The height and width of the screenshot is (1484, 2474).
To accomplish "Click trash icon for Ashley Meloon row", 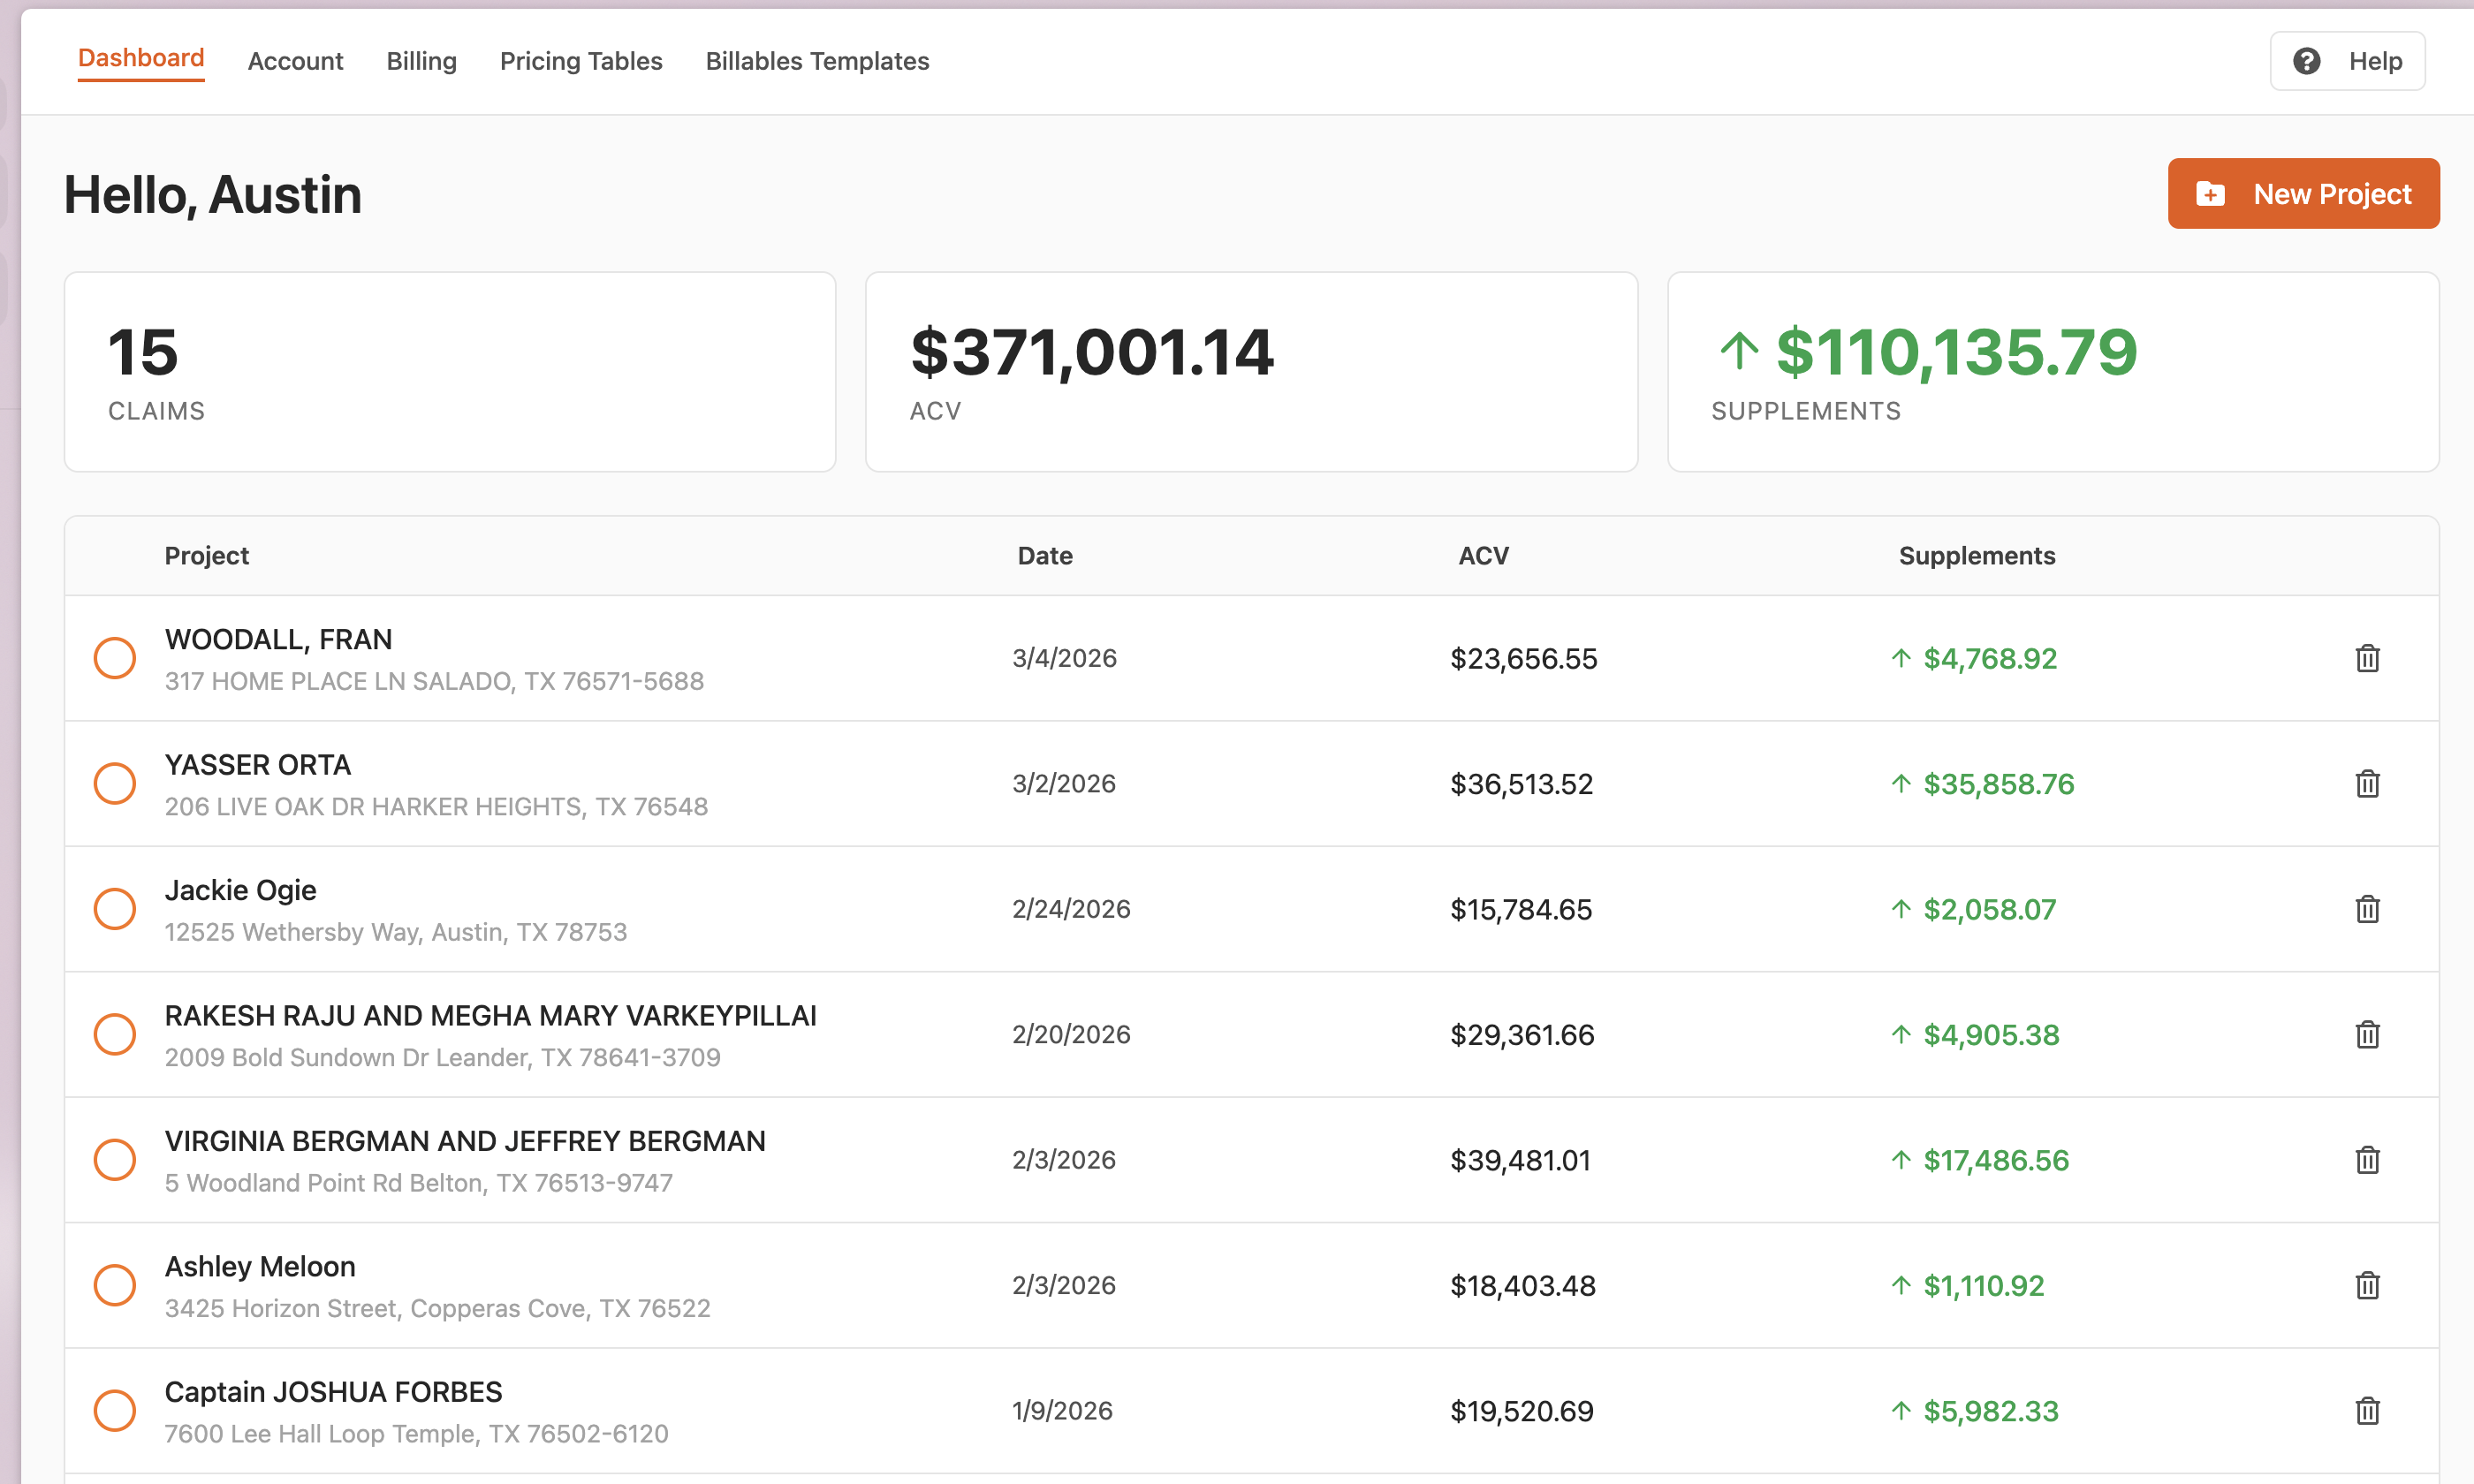I will pyautogui.click(x=2366, y=1285).
